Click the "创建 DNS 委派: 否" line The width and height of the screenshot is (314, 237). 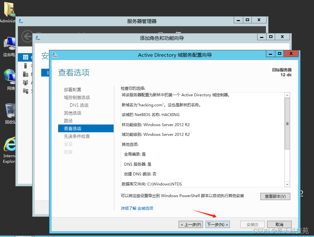click(140, 174)
